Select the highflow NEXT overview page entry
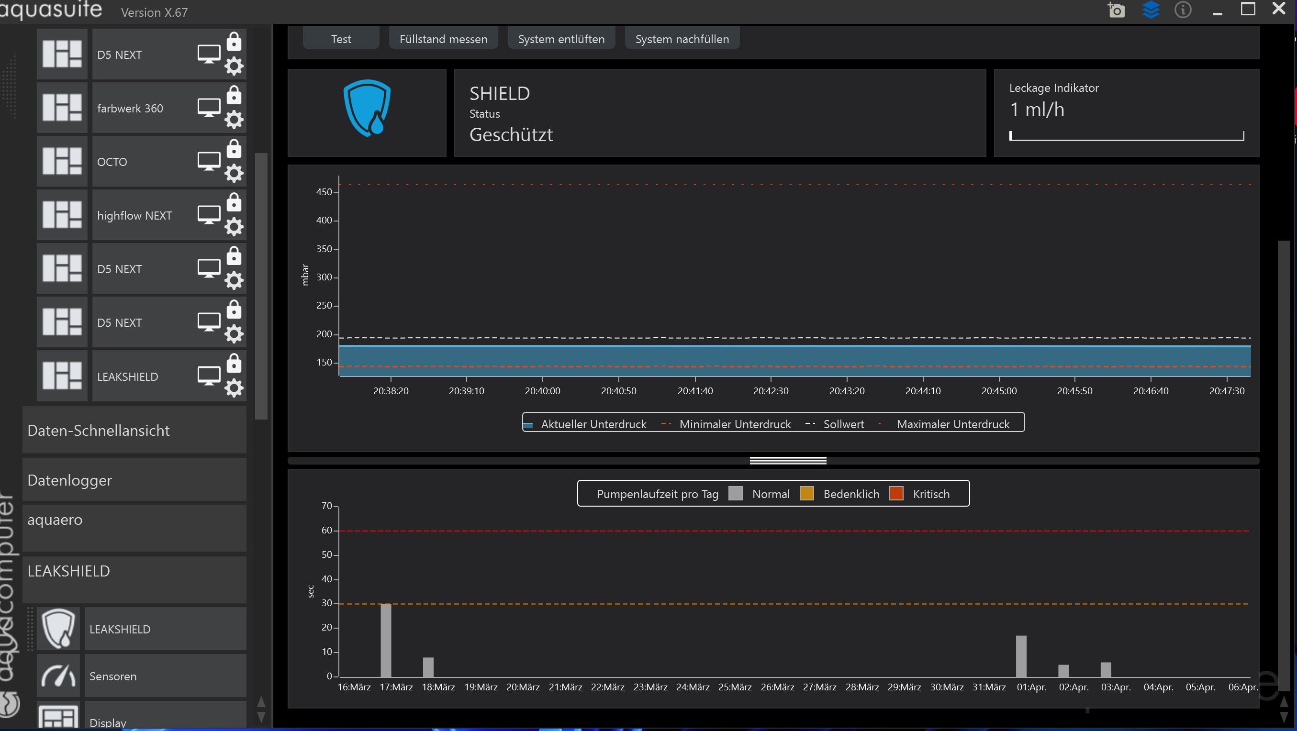This screenshot has width=1297, height=731. click(x=169, y=215)
